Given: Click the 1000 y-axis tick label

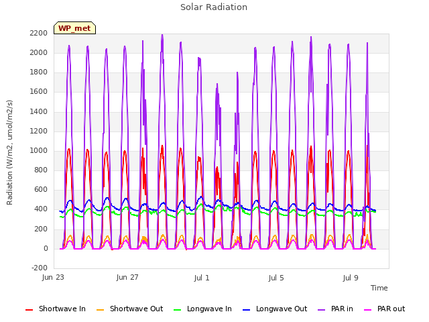Looking at the screenshot, I should coord(39,150).
